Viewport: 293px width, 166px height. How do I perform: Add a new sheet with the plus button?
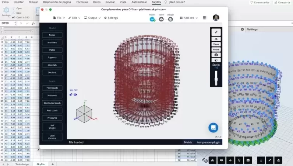point(53,164)
